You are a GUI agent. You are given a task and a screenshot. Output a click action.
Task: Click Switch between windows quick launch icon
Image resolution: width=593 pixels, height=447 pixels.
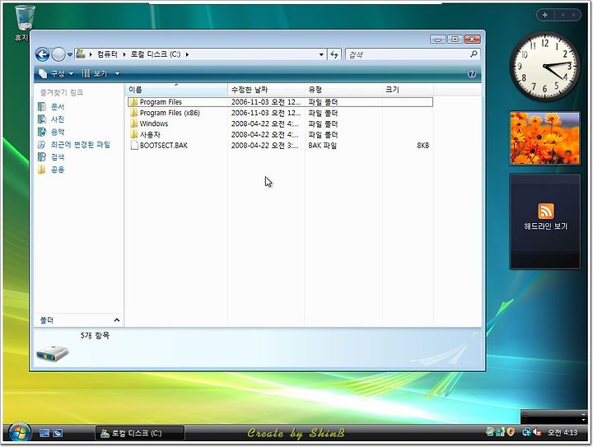click(58, 433)
